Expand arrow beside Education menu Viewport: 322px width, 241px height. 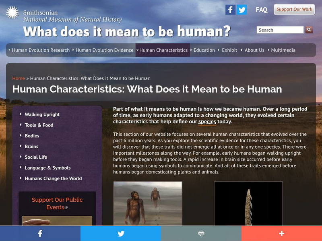191,50
